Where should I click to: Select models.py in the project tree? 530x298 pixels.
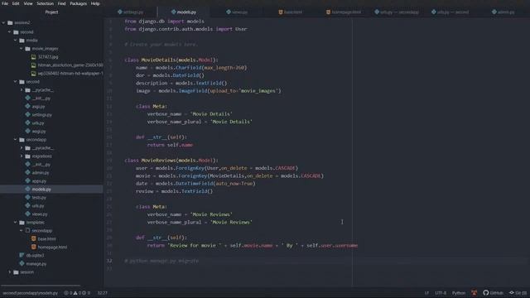coord(41,190)
